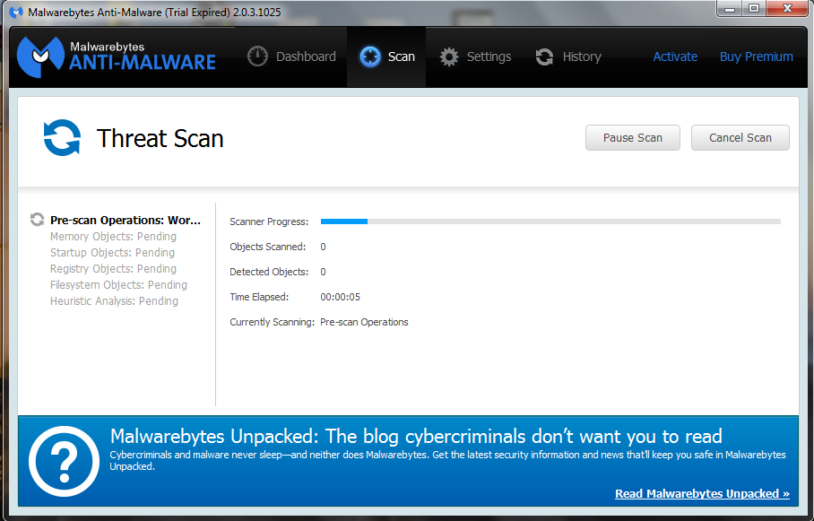This screenshot has width=814, height=521.
Task: Click the History refresh-arrows icon
Action: point(544,56)
